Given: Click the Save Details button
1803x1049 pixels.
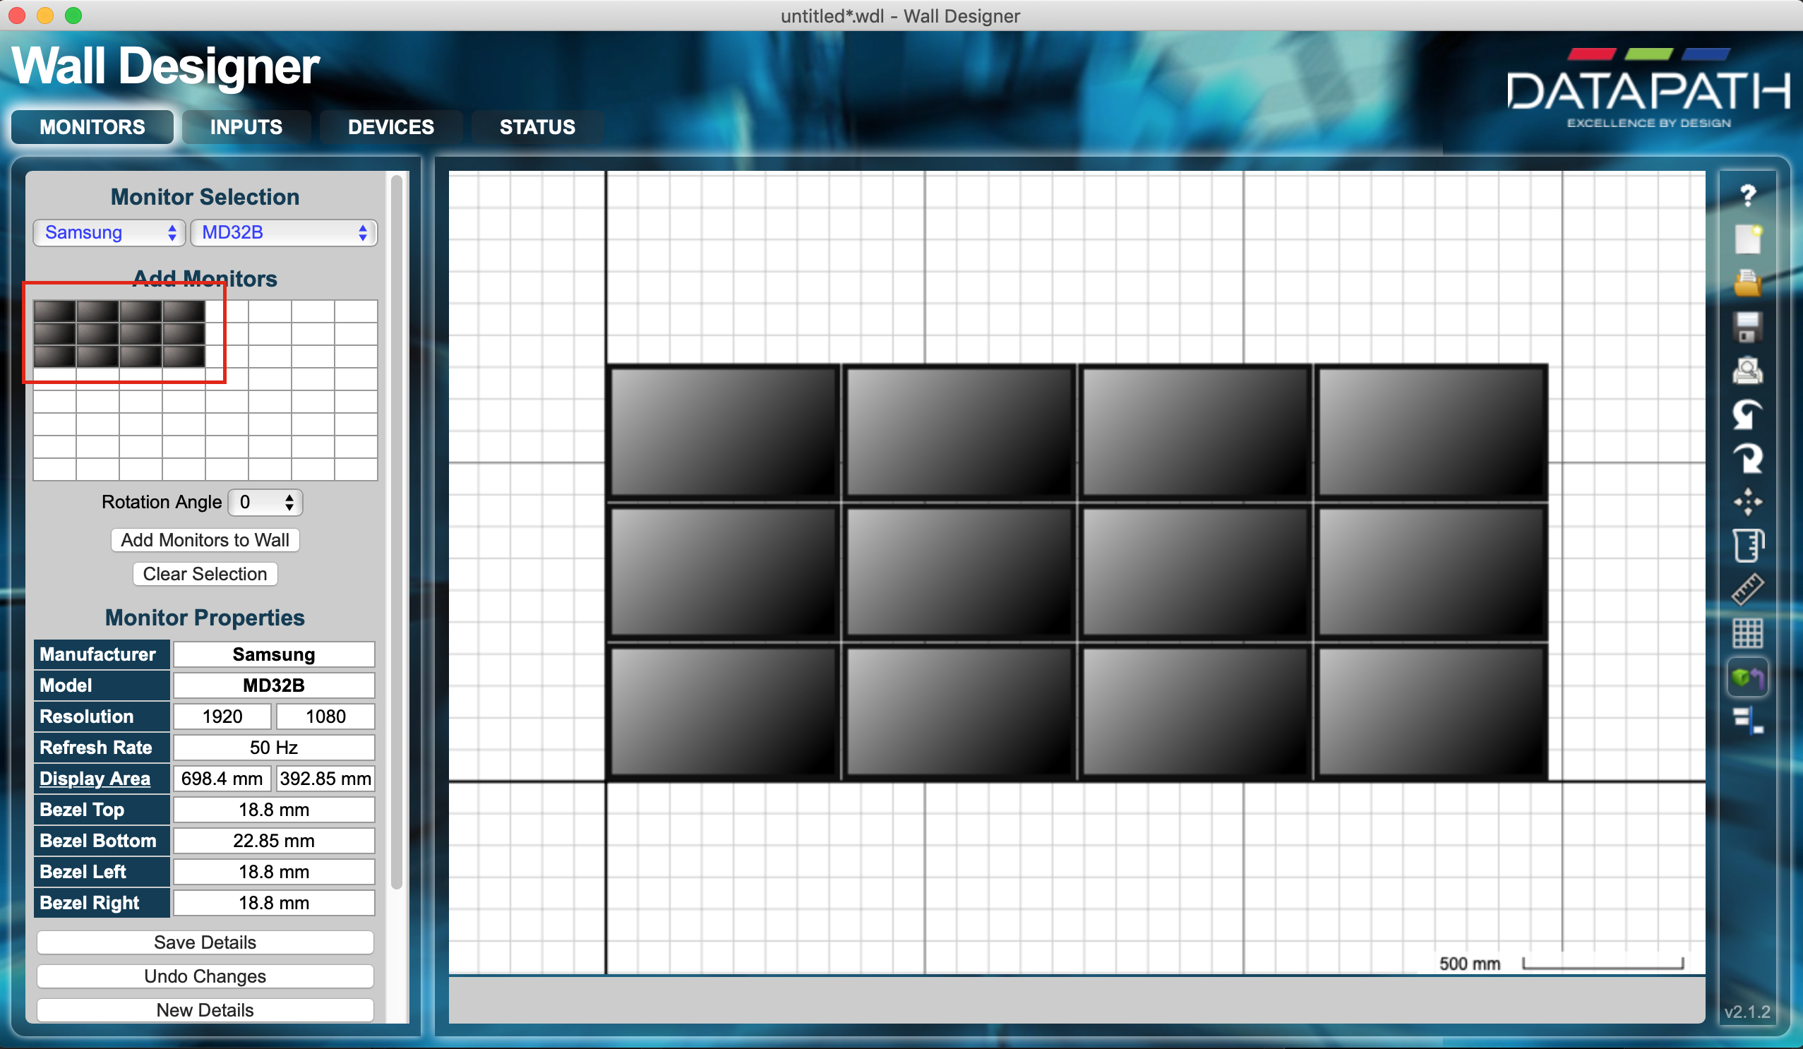Looking at the screenshot, I should (x=203, y=943).
